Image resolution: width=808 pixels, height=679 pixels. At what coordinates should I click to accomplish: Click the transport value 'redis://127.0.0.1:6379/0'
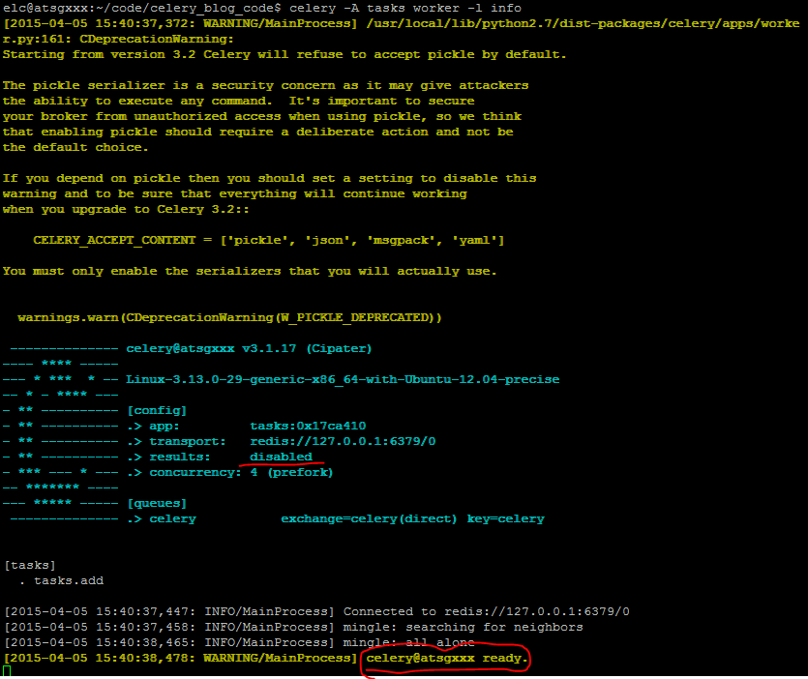tap(343, 441)
